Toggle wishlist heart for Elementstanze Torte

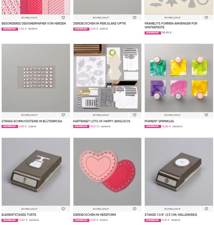pos(63,209)
